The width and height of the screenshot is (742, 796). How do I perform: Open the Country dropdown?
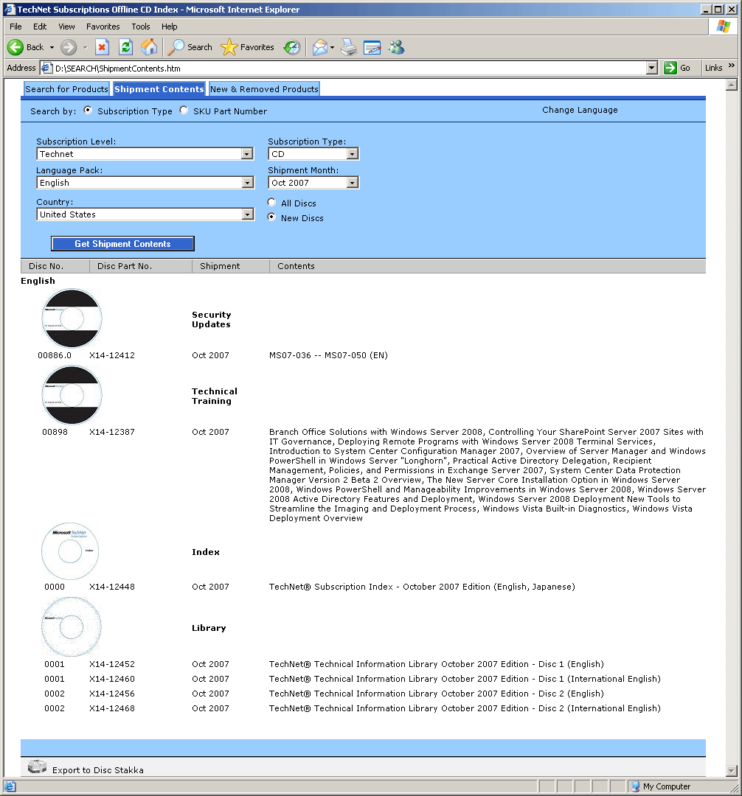pyautogui.click(x=145, y=214)
